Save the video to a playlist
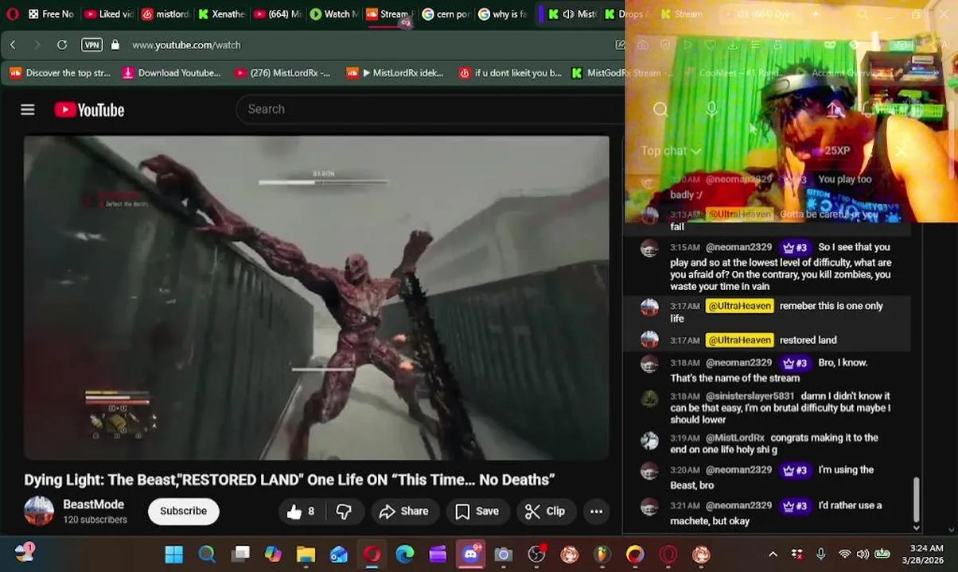The image size is (958, 572). click(477, 511)
